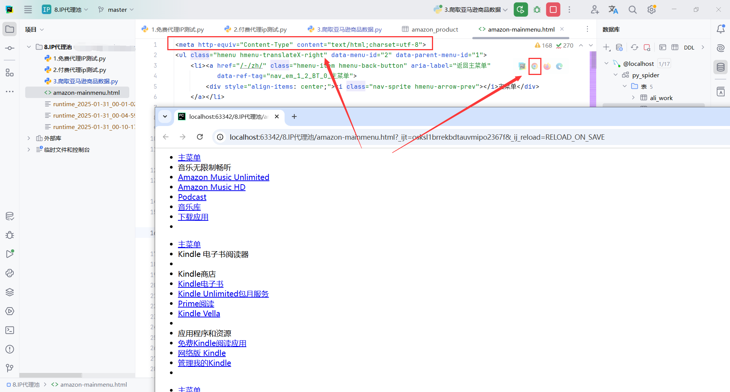Open the More Actions three-dot toolbar menu
The image size is (730, 392).
tap(569, 10)
